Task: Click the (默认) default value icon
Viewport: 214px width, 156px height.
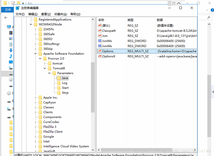Action: click(x=100, y=25)
